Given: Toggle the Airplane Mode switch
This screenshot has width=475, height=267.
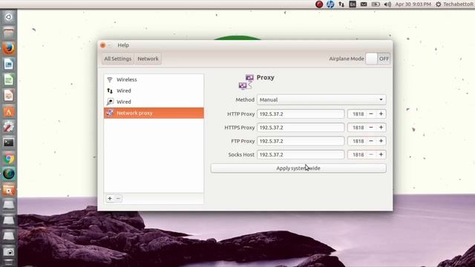Looking at the screenshot, I should [378, 59].
